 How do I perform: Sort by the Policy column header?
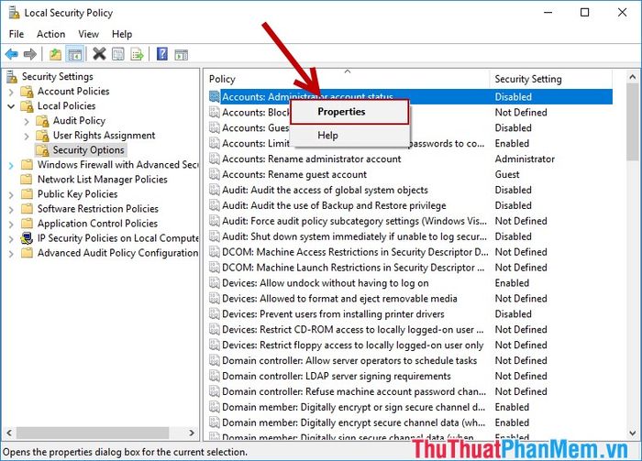pos(348,79)
